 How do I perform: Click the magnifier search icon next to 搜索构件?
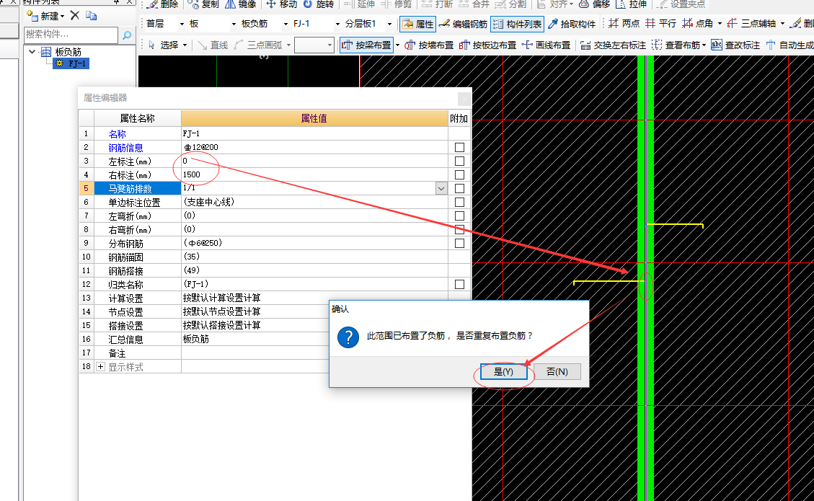[127, 35]
